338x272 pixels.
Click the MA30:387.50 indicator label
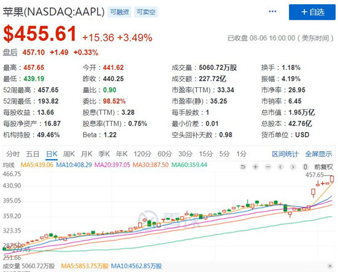(x=151, y=165)
